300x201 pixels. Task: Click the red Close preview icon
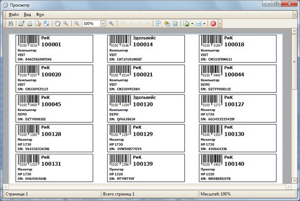(213, 24)
